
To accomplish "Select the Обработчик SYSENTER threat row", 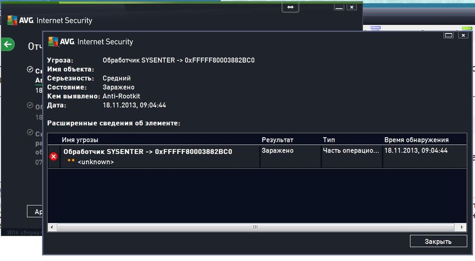I will 148,152.
